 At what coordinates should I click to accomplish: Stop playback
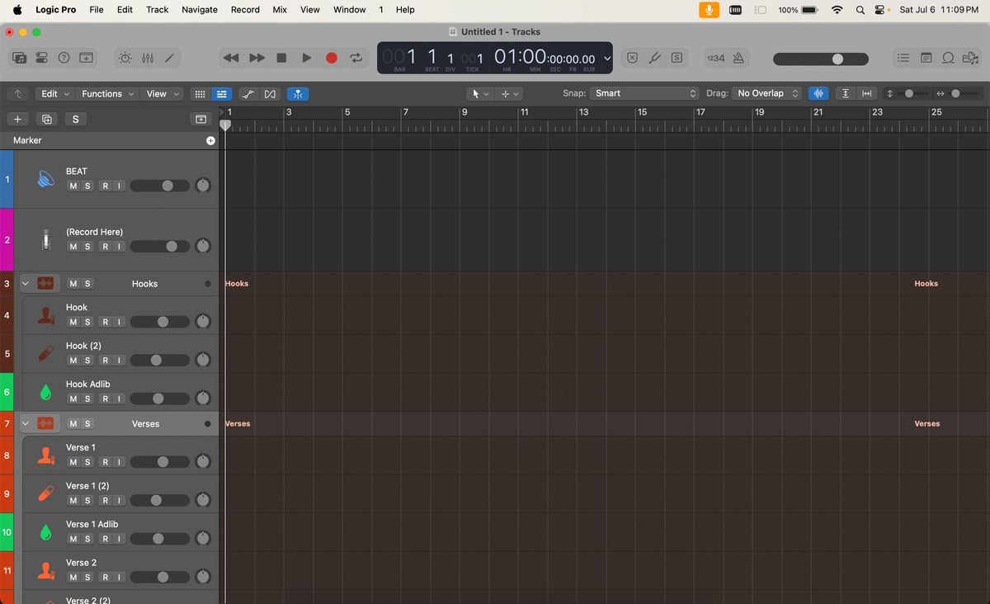tap(281, 58)
